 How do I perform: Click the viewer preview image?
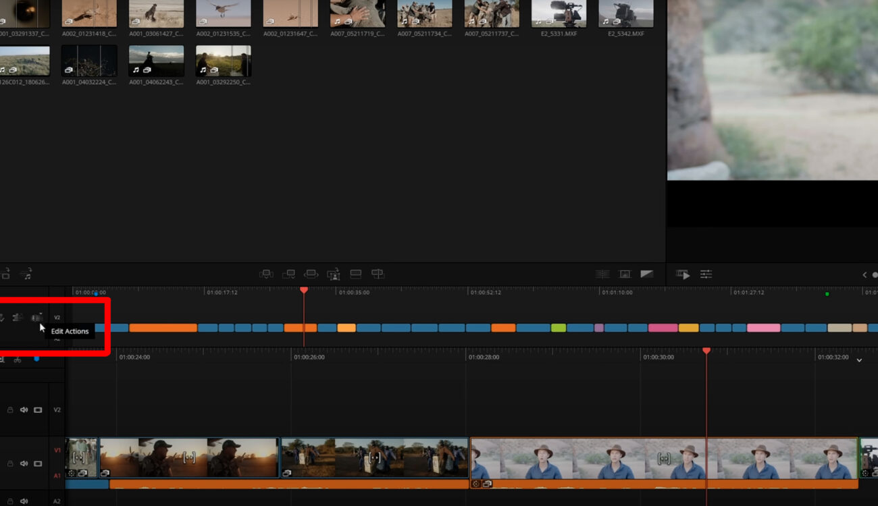773,90
